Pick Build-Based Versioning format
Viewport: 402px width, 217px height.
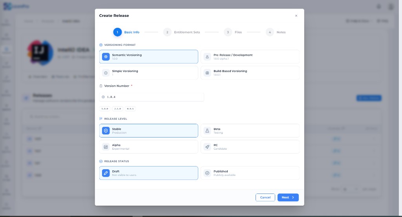point(250,73)
